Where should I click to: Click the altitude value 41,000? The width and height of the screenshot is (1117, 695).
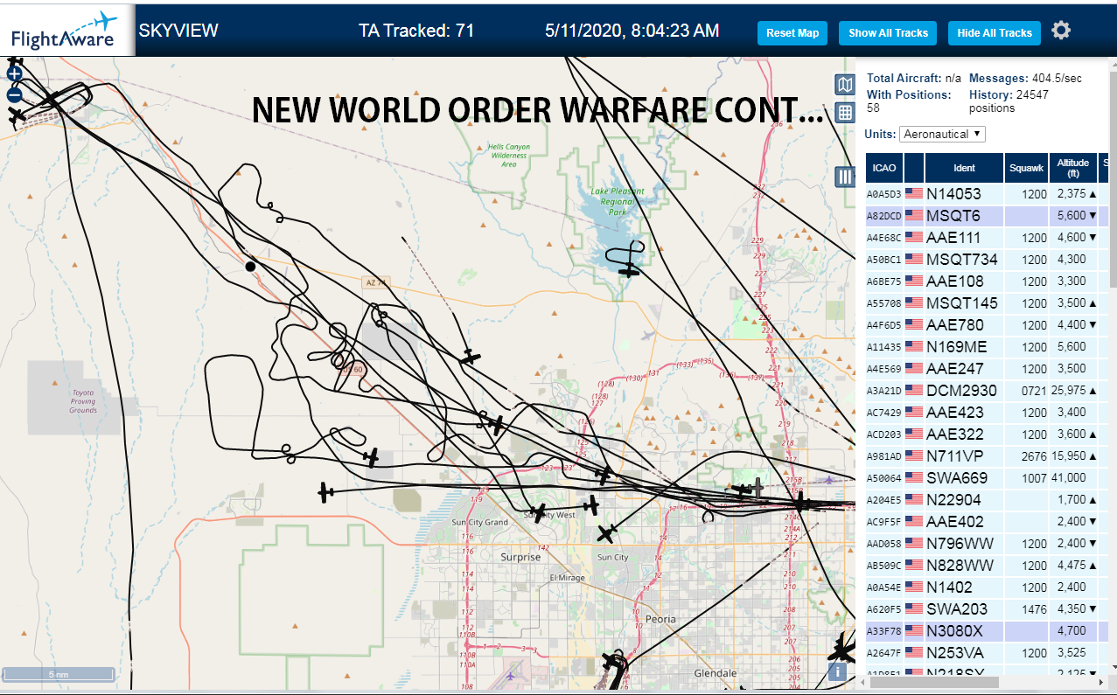(x=1071, y=478)
